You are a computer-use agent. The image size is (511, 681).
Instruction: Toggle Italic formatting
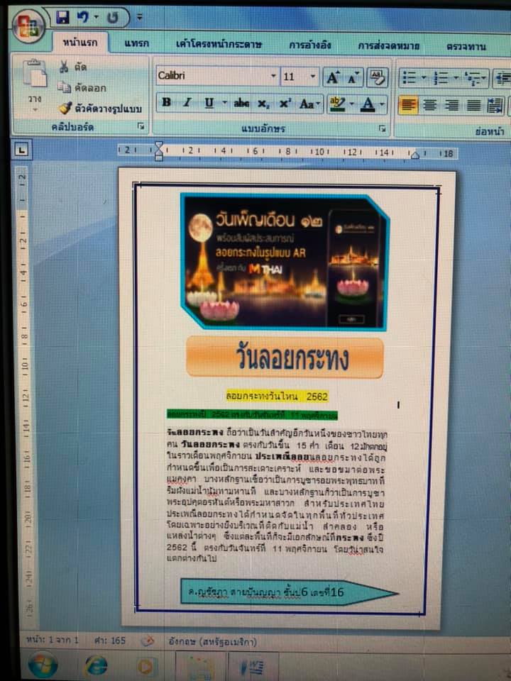coord(187,103)
